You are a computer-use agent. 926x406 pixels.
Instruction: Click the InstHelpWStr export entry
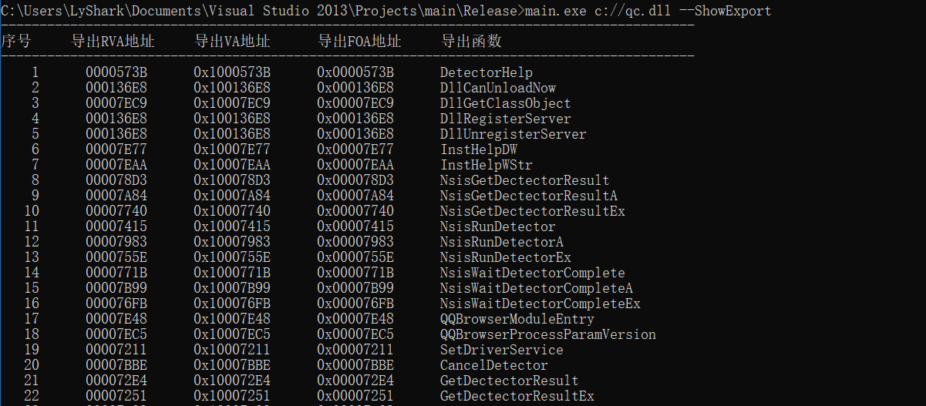[x=486, y=165]
